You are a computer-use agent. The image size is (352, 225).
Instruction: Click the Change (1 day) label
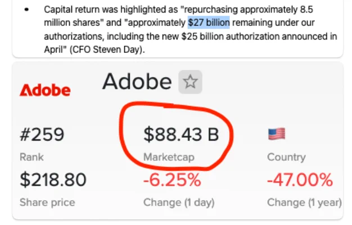pyautogui.click(x=179, y=202)
